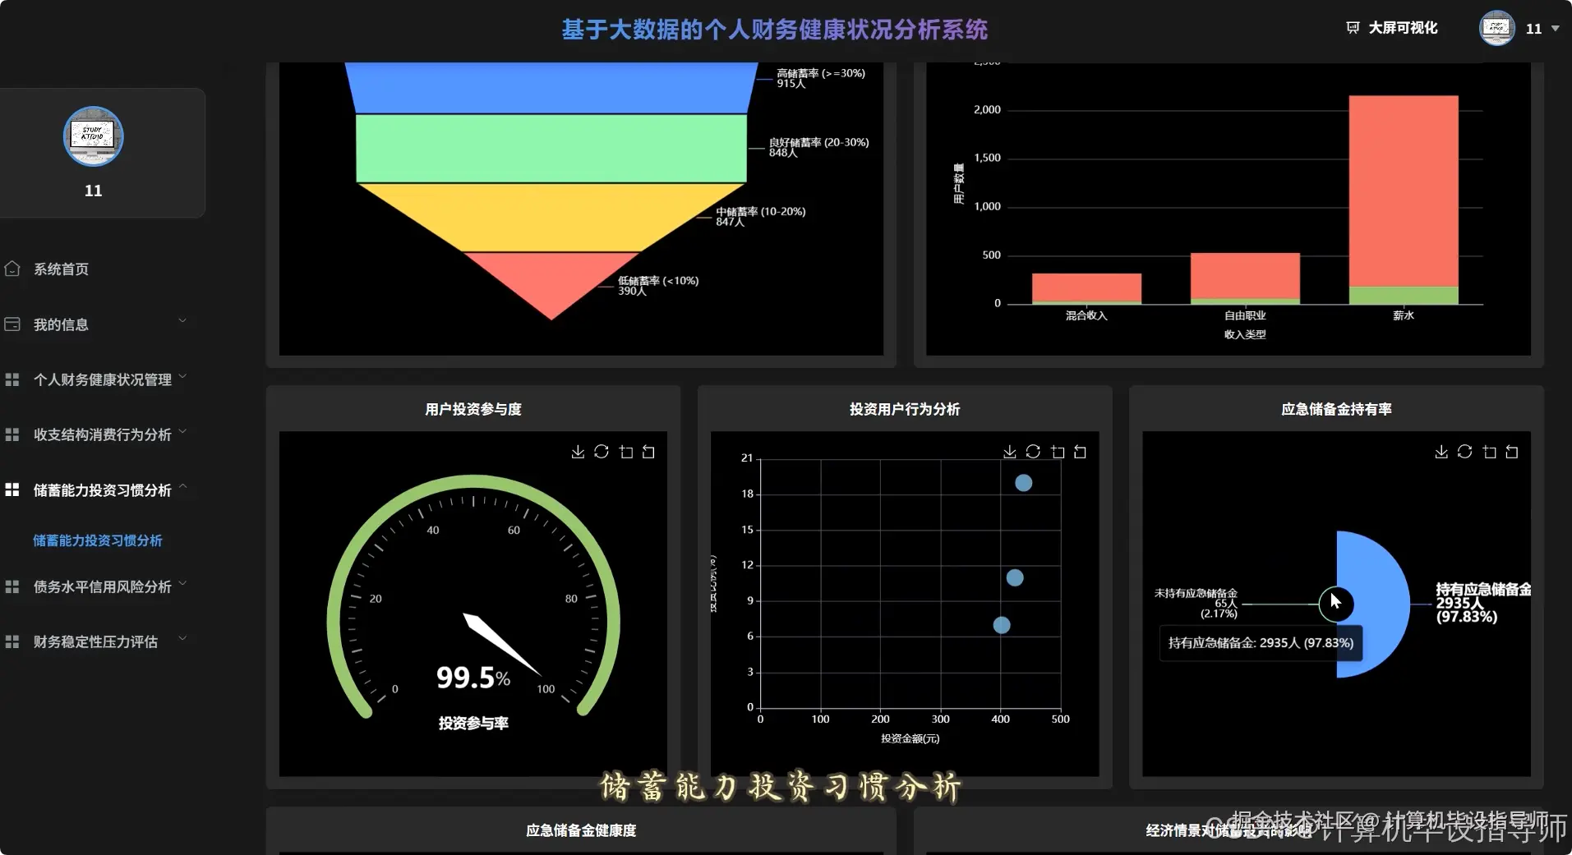1572x855 pixels.
Task: Refresh the 投资用户行为分析 chart
Action: [1033, 451]
